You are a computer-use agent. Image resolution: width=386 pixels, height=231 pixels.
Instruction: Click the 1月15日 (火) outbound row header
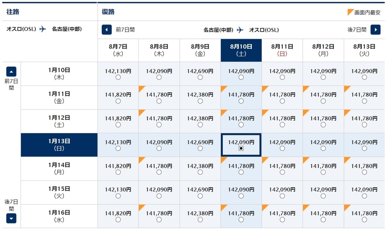pyautogui.click(x=59, y=193)
